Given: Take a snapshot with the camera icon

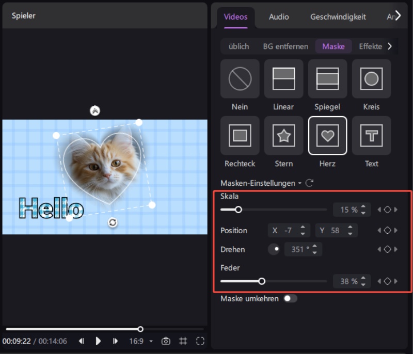Looking at the screenshot, I should 166,341.
